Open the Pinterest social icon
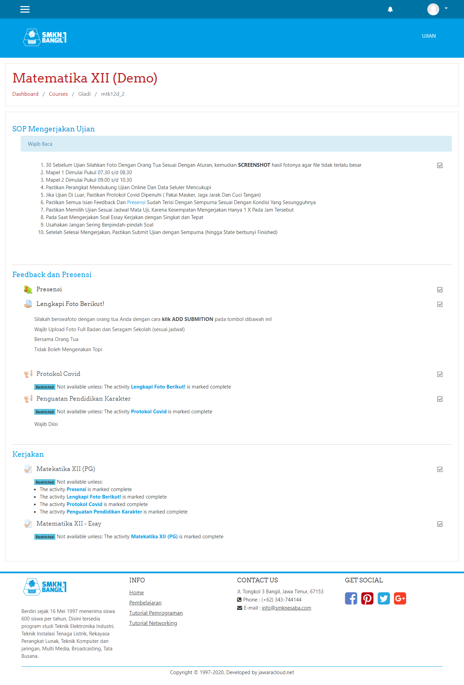The width and height of the screenshot is (464, 685). (x=367, y=598)
